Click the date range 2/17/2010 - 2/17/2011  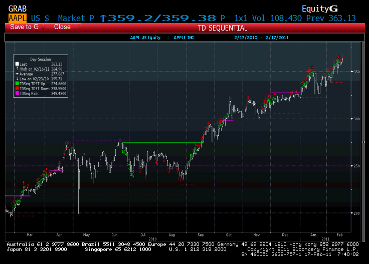(x=261, y=38)
